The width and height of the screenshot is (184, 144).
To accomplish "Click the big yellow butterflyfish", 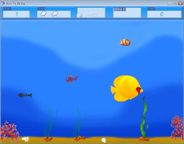I will (x=127, y=88).
